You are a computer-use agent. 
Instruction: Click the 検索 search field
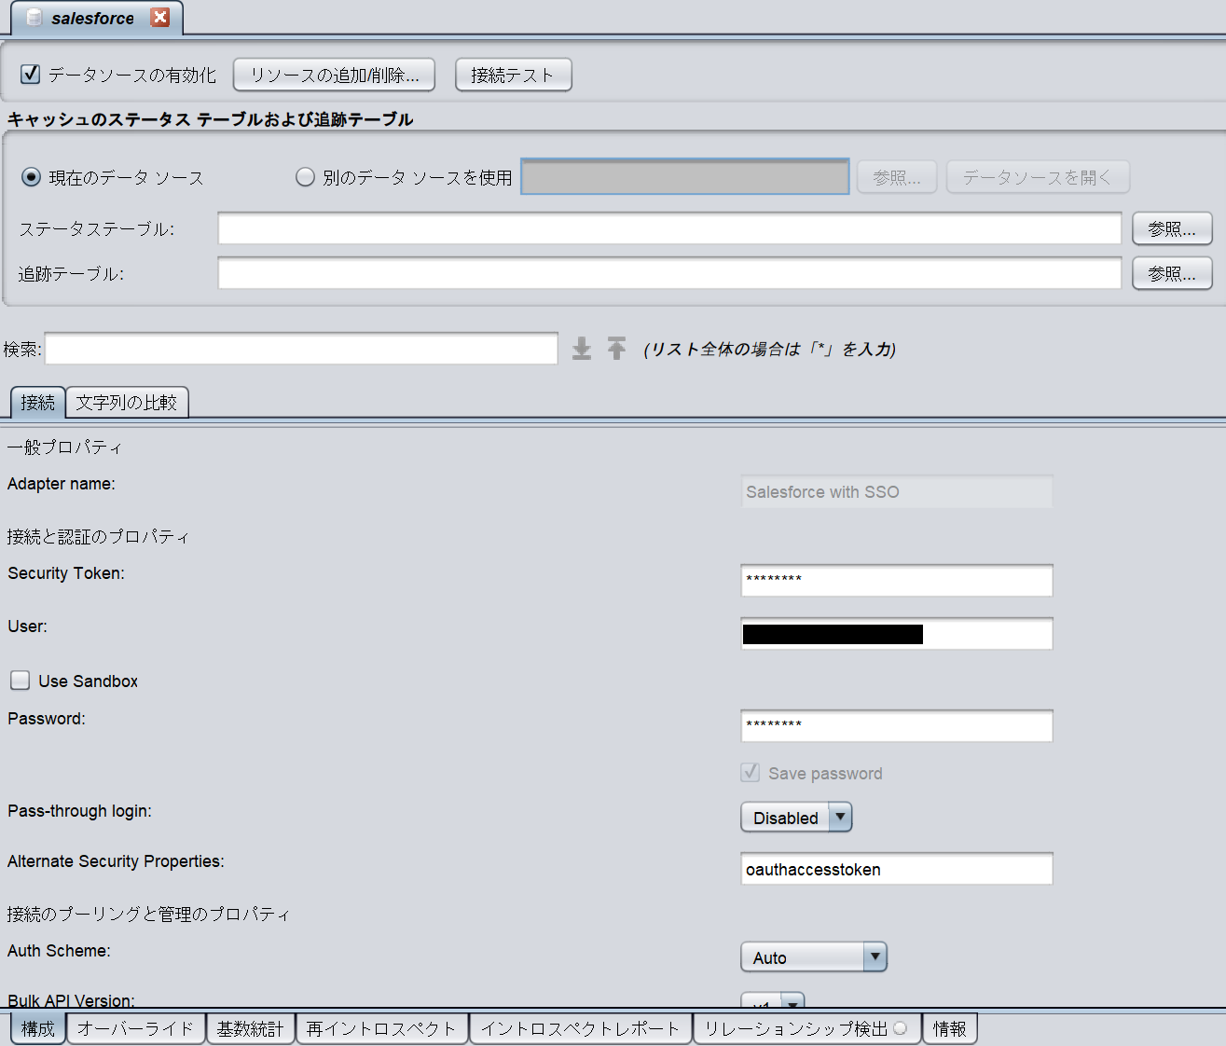[301, 349]
